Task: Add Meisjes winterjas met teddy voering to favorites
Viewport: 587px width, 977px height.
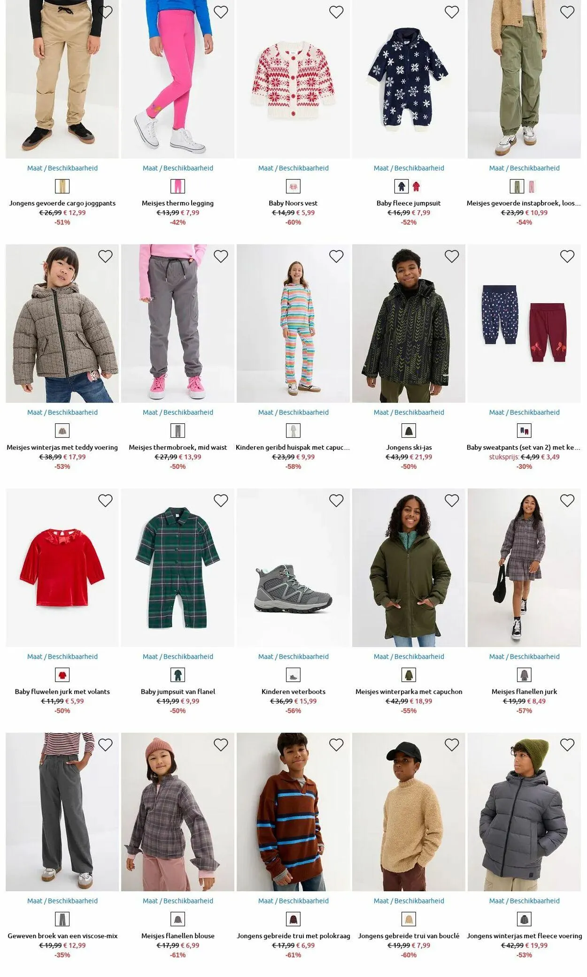Action: (x=105, y=256)
